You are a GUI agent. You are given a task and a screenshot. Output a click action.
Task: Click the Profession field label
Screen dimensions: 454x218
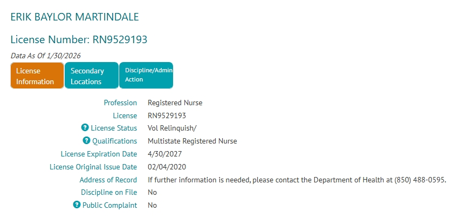tap(120, 103)
